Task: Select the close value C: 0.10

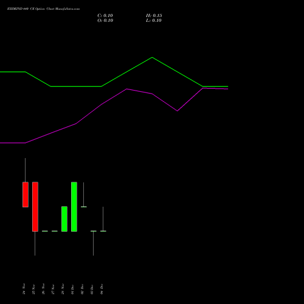Action: (105, 16)
